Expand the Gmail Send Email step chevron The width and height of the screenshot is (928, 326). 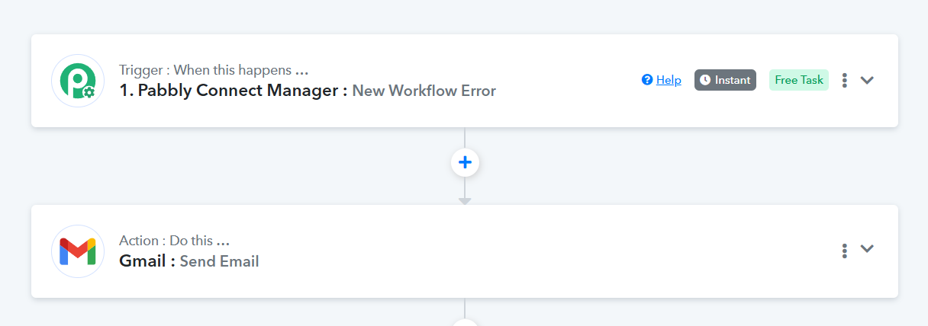coord(867,249)
